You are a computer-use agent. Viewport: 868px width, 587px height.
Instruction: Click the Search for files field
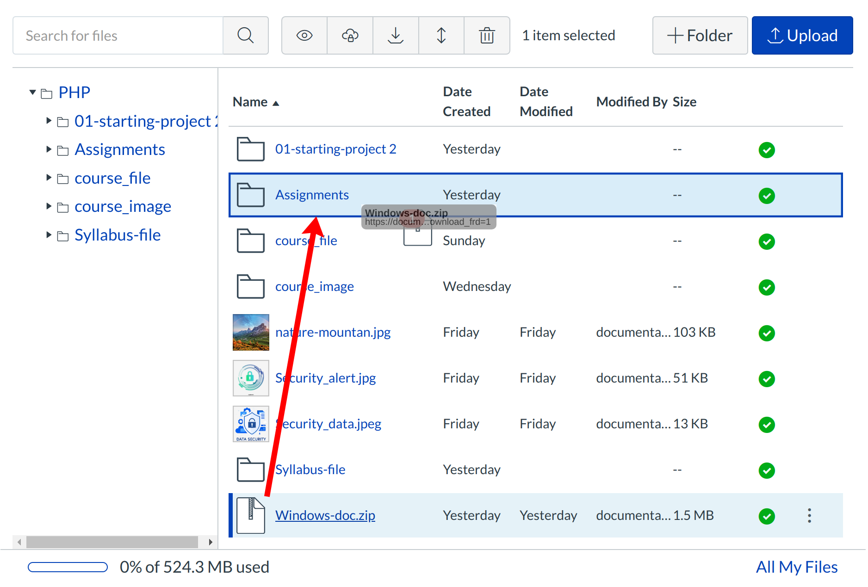(118, 36)
